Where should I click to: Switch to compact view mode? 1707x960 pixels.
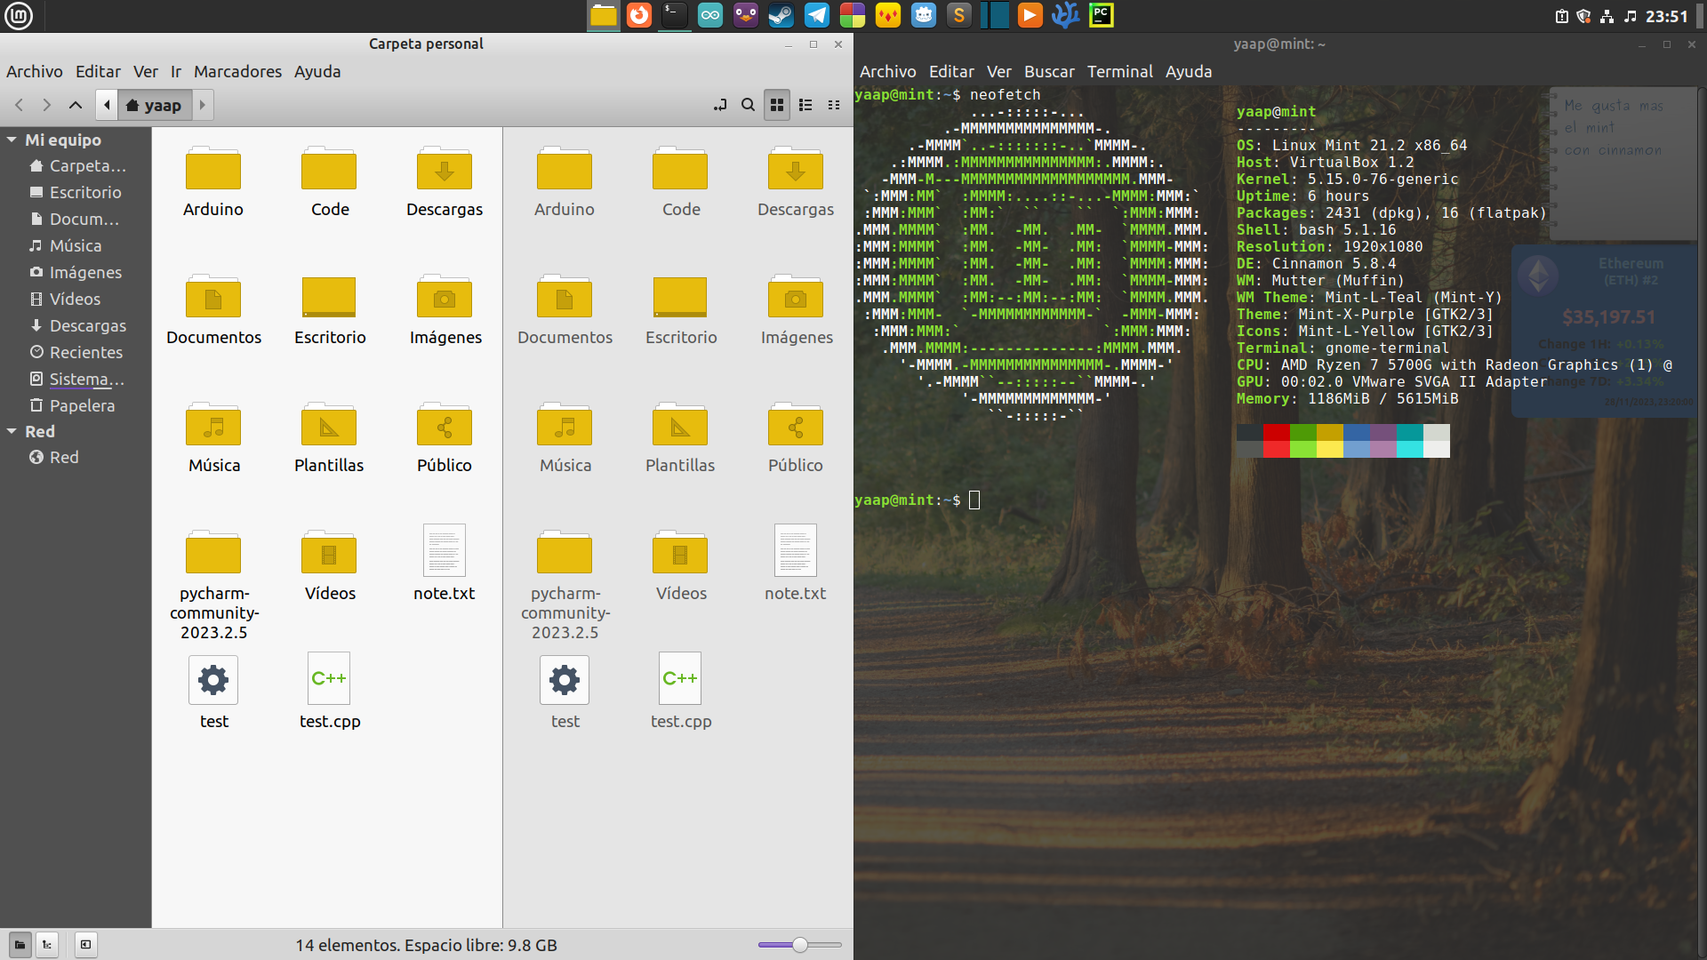(x=834, y=105)
